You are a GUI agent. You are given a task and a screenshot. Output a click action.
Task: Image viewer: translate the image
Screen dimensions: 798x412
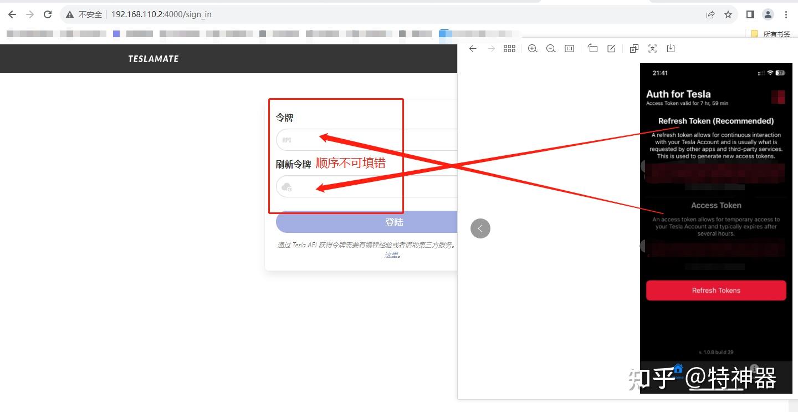(x=634, y=49)
